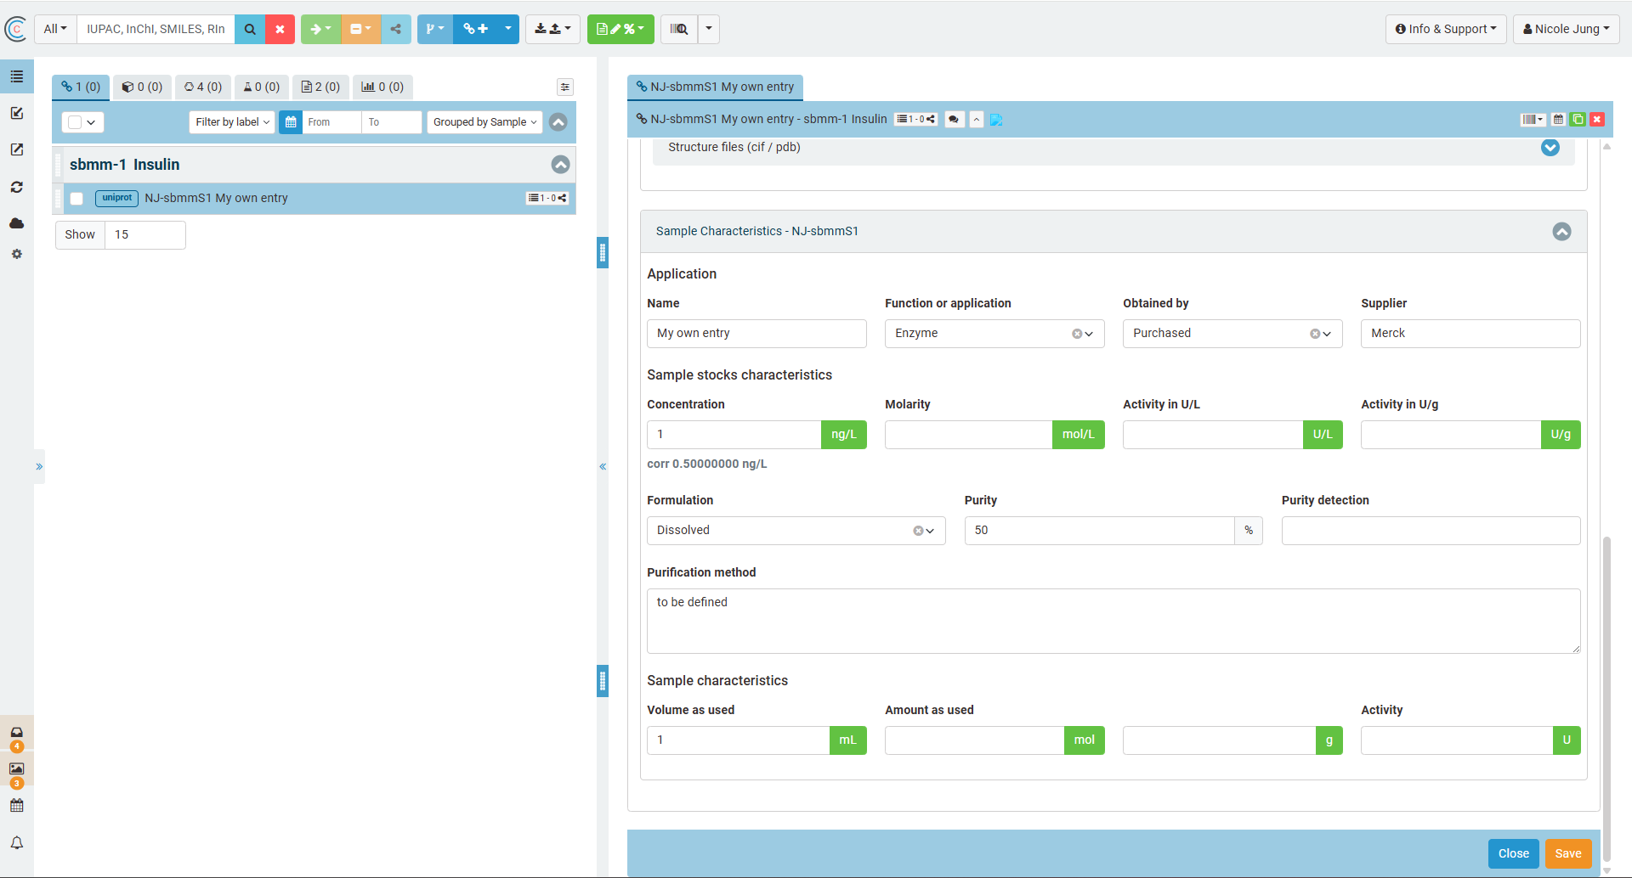Click the cloud icon in left sidebar

pyautogui.click(x=16, y=223)
